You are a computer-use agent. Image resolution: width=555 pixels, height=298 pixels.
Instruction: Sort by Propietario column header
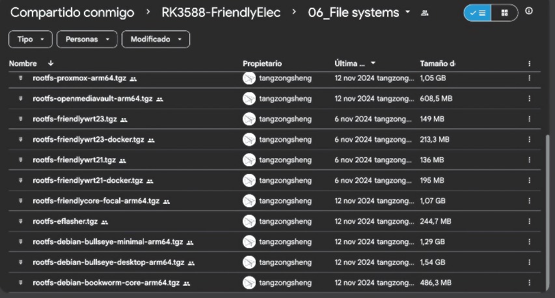[262, 64]
